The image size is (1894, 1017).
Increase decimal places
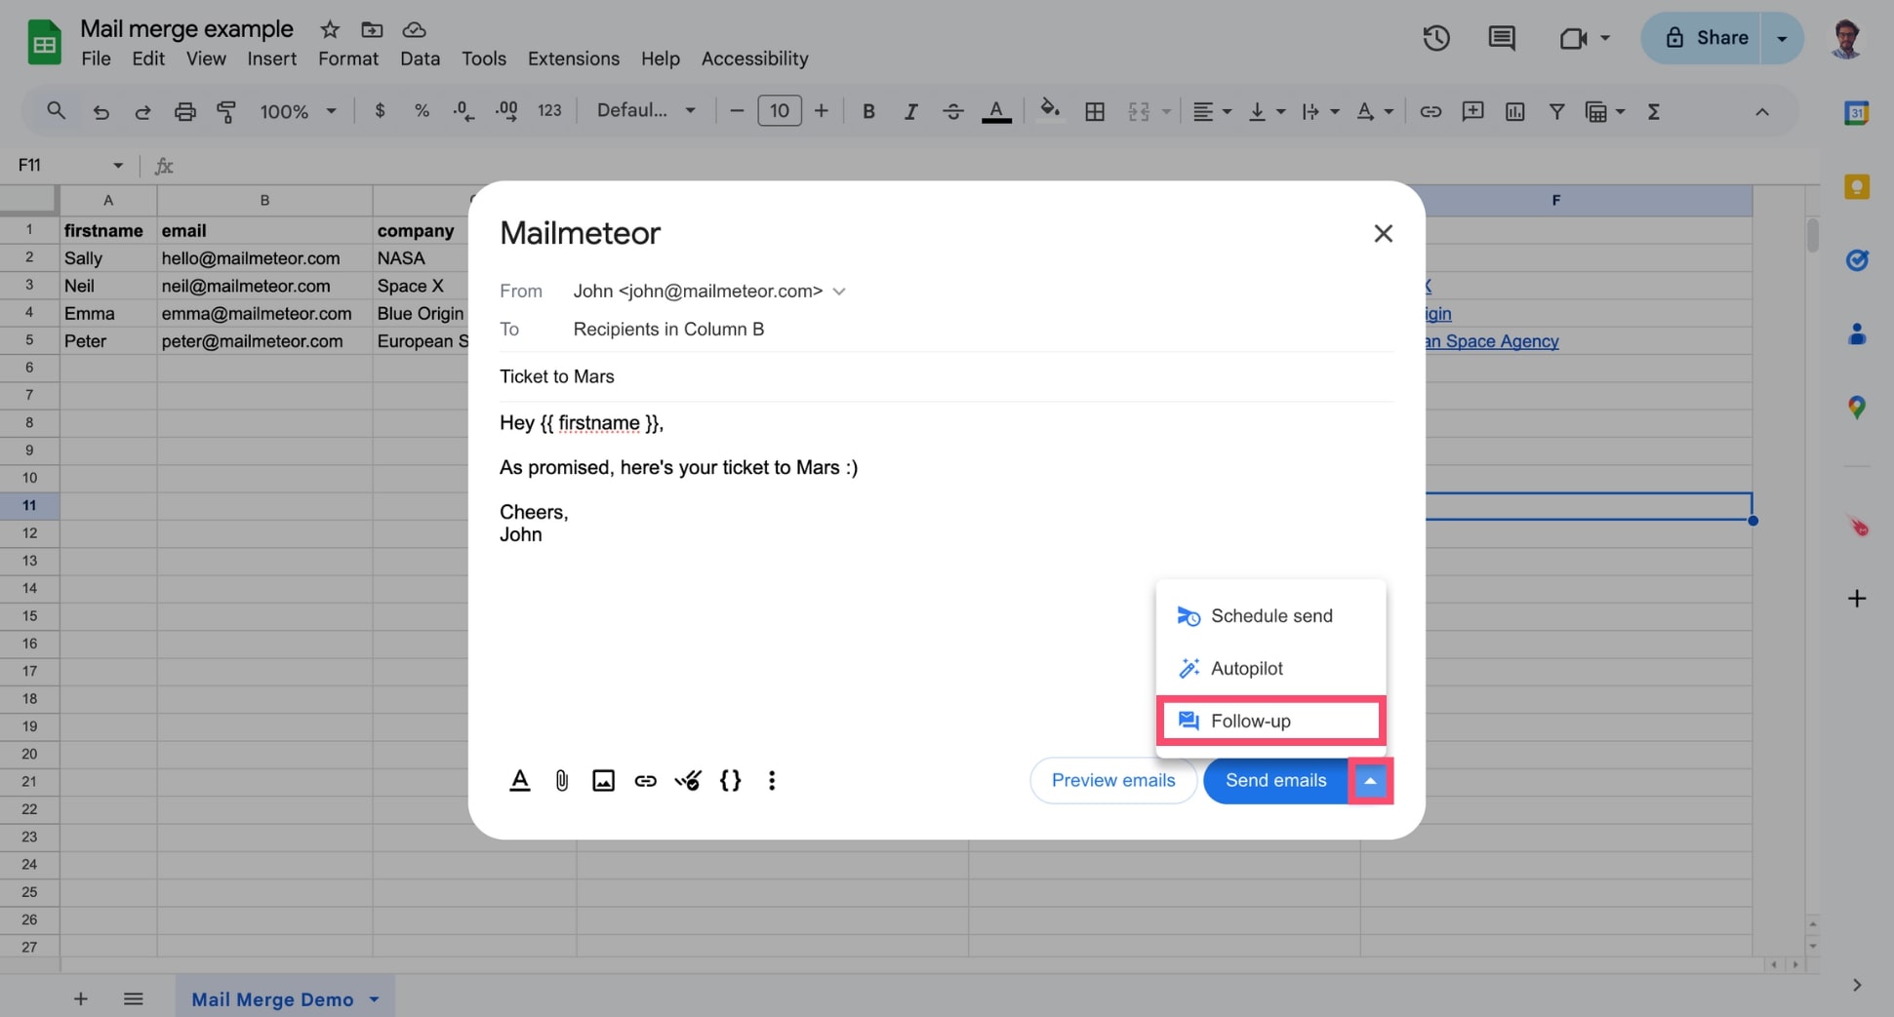tap(506, 111)
